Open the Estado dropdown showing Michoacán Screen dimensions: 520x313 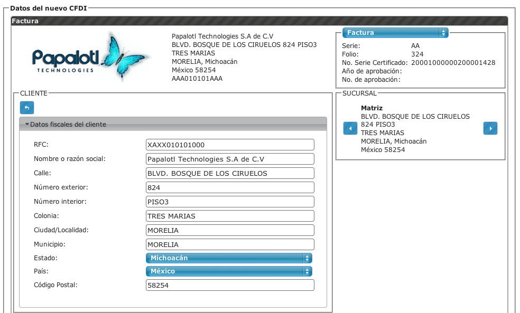point(229,258)
